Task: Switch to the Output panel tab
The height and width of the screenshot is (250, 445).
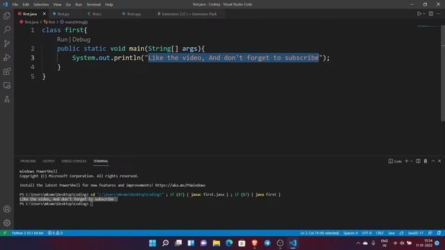Action: coord(49,161)
